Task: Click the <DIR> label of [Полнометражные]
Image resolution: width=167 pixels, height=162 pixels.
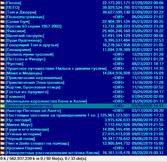Action: coord(118,17)
